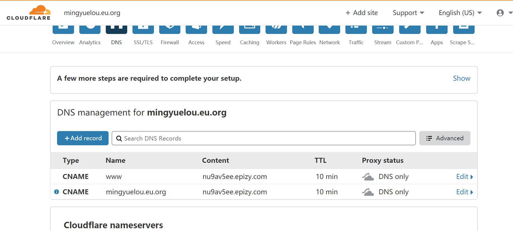Open the Apps section icon

[x=437, y=30]
